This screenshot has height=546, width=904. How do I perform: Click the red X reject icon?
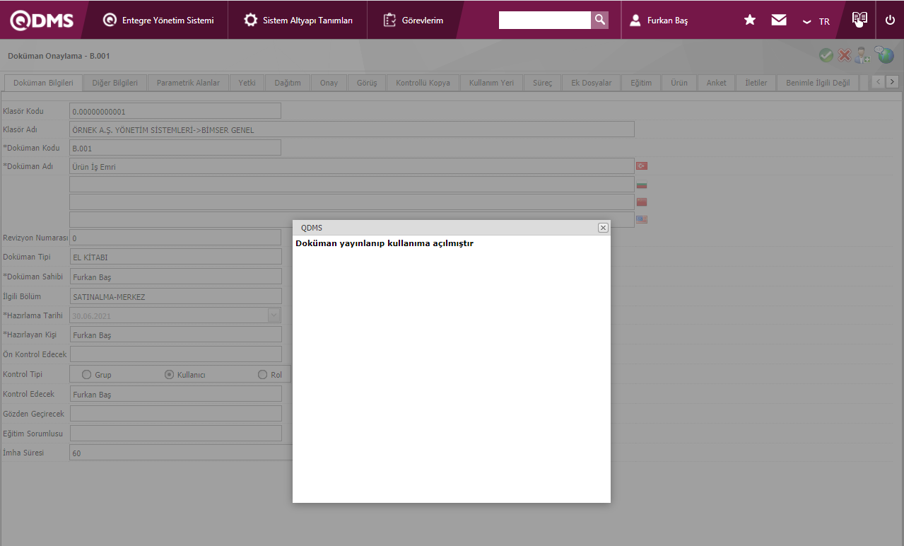click(844, 55)
